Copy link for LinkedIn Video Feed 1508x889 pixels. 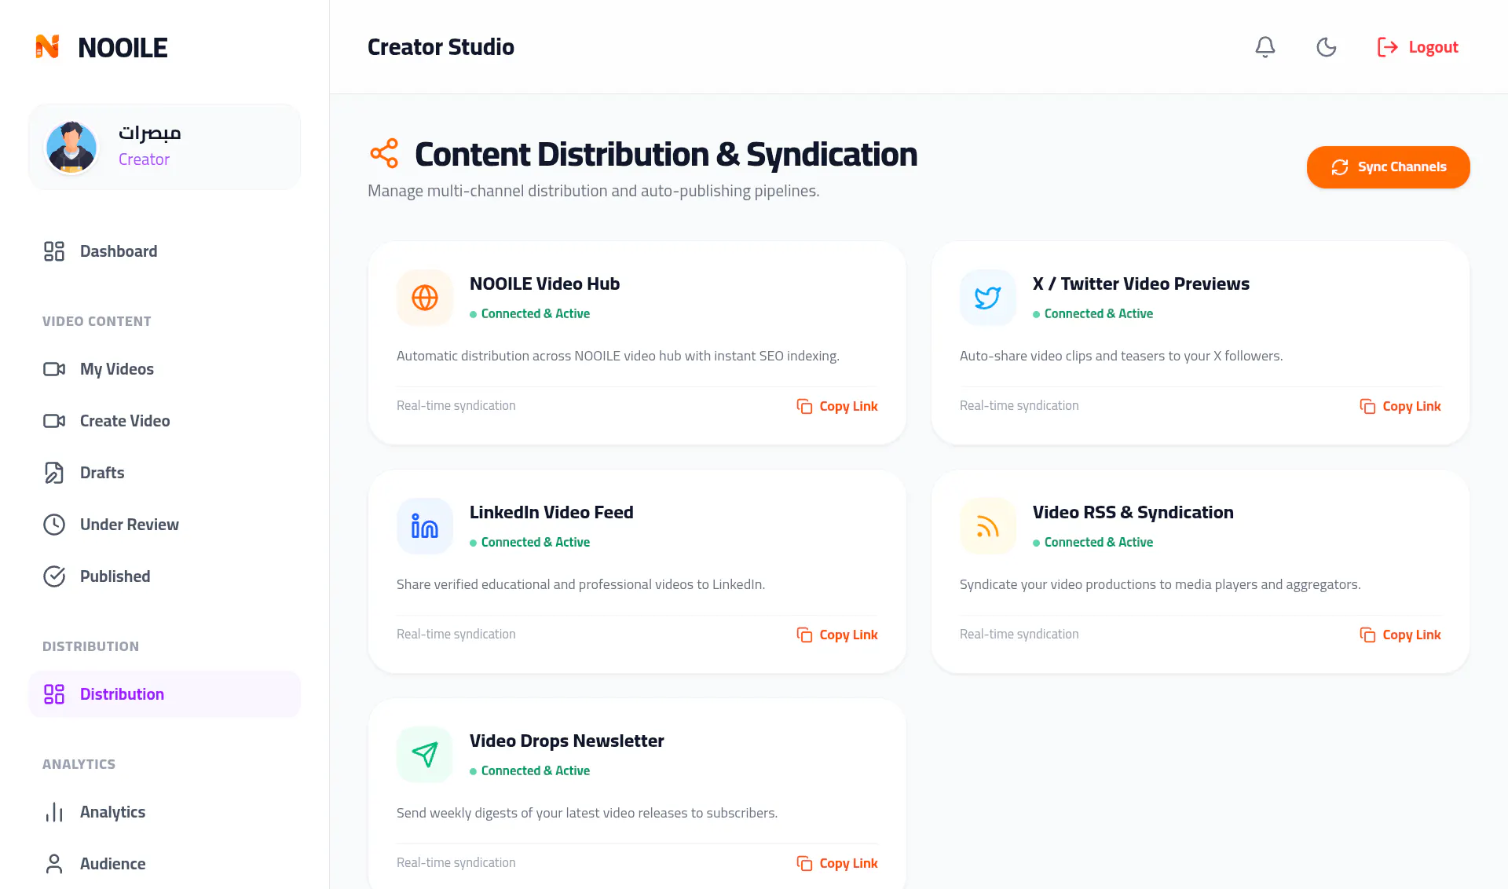[837, 635]
